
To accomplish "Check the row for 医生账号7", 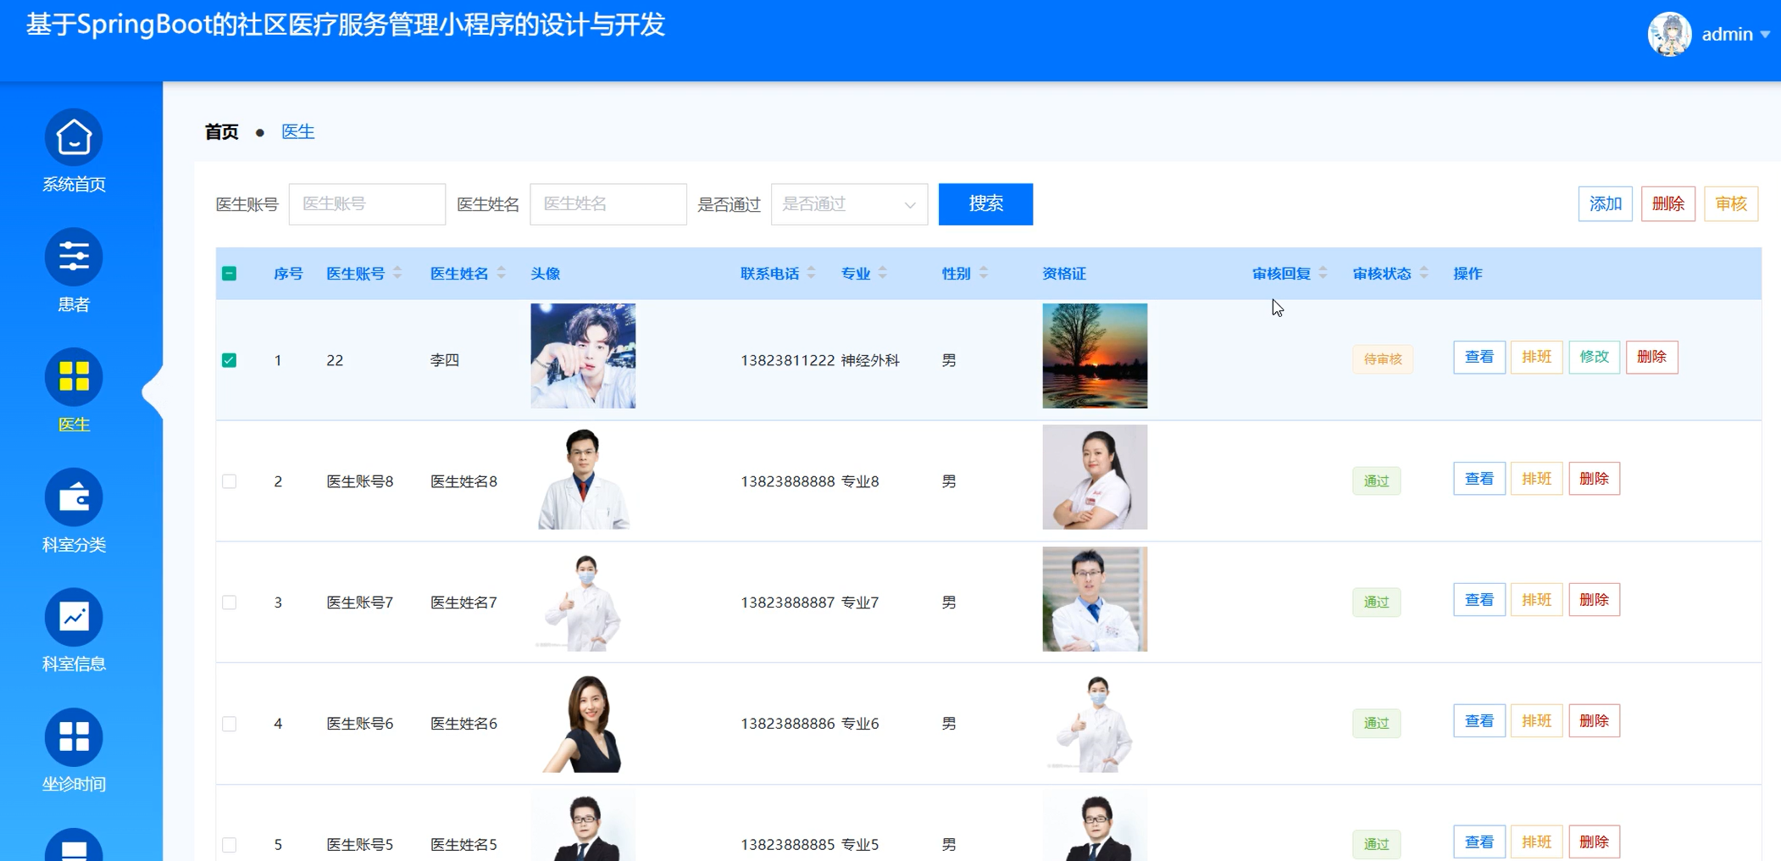I will 229,603.
